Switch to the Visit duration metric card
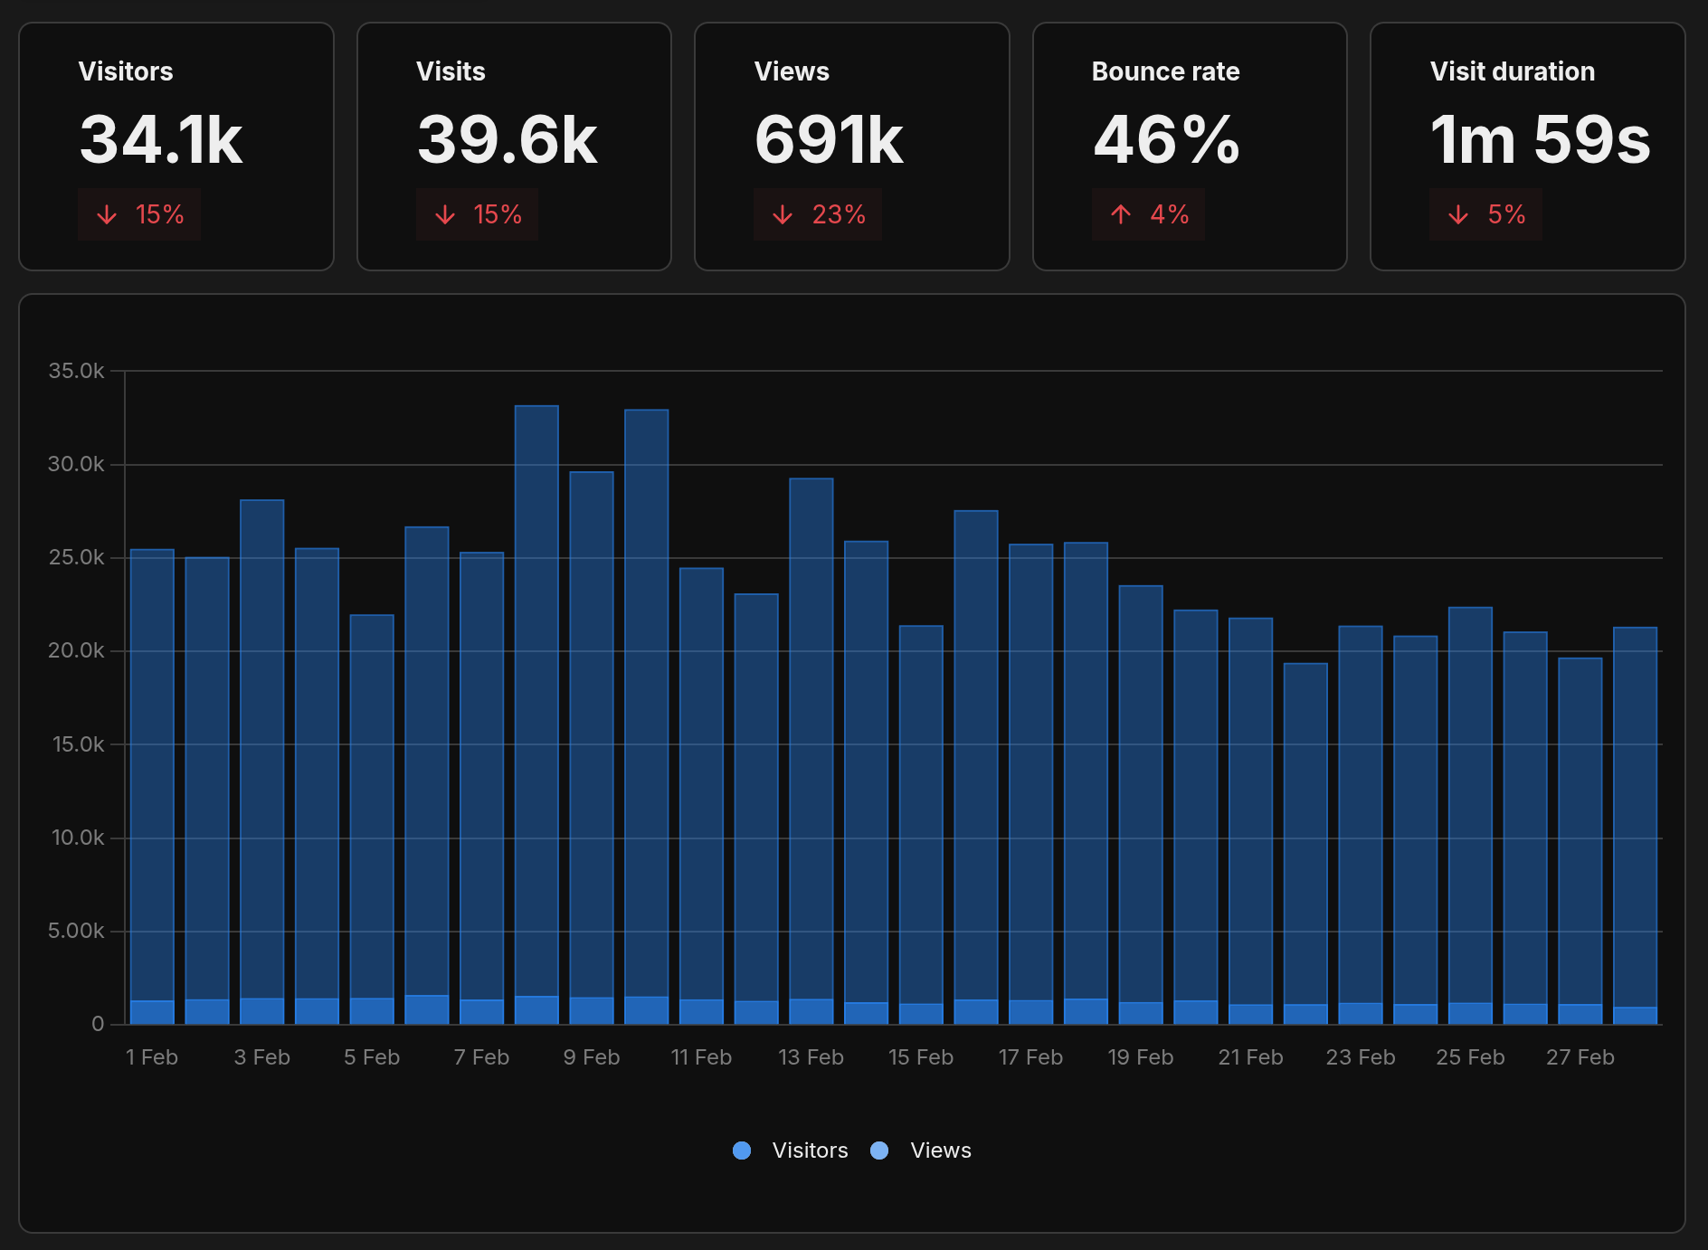This screenshot has height=1250, width=1708. [1527, 145]
